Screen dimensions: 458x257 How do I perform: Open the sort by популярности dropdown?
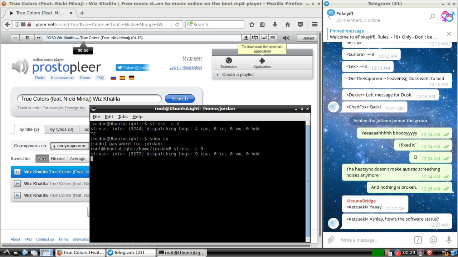point(69,146)
